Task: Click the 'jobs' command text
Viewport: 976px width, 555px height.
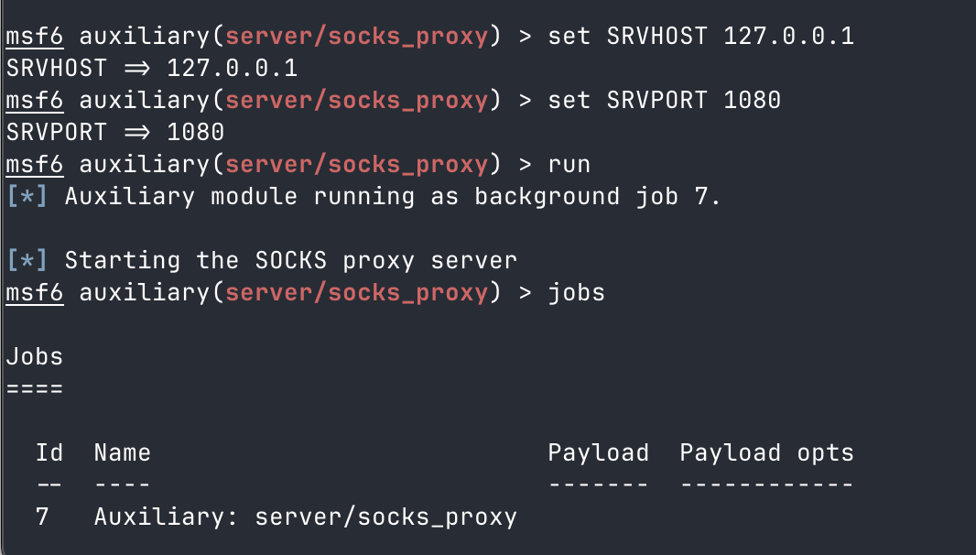Action: coord(577,292)
